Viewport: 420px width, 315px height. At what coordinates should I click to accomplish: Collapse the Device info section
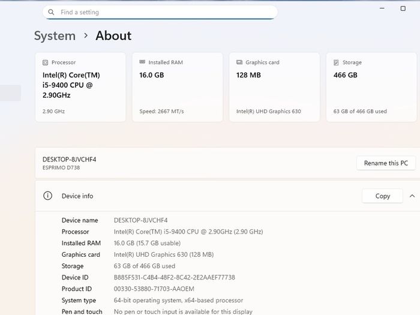coord(412,196)
